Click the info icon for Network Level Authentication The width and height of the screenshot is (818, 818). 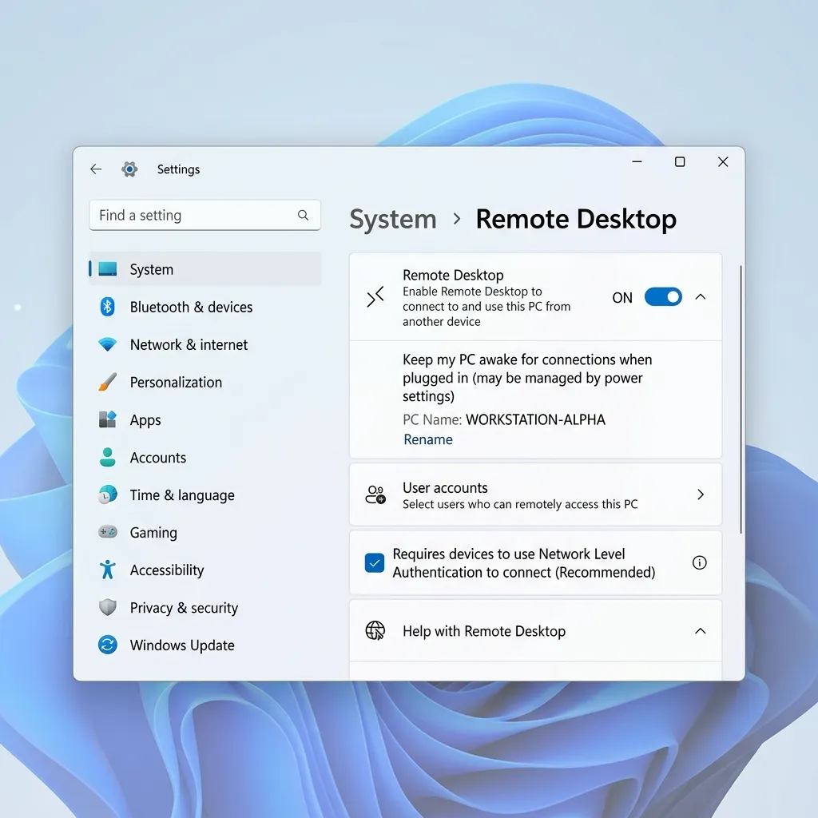coord(699,562)
